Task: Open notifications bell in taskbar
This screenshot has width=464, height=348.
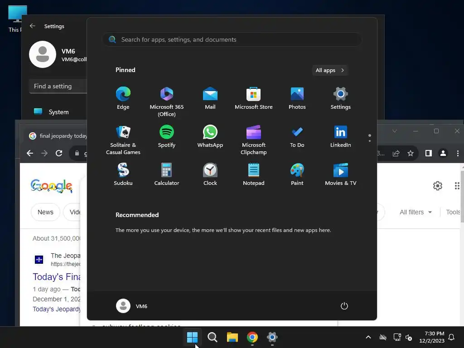Action: [x=452, y=337]
